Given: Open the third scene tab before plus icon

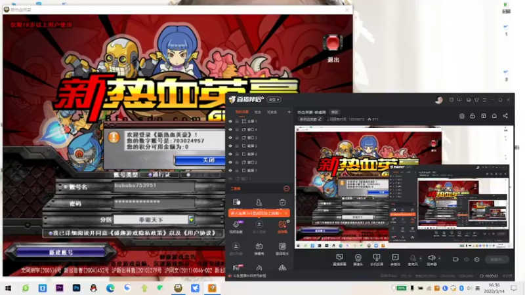Looking at the screenshot, I should point(272,112).
